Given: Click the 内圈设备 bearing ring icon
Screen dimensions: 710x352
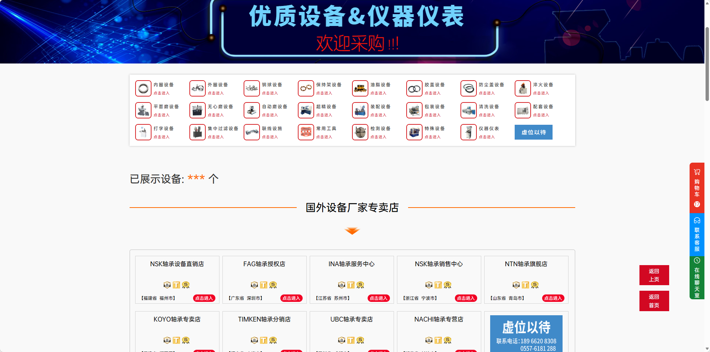Looking at the screenshot, I should [143, 88].
